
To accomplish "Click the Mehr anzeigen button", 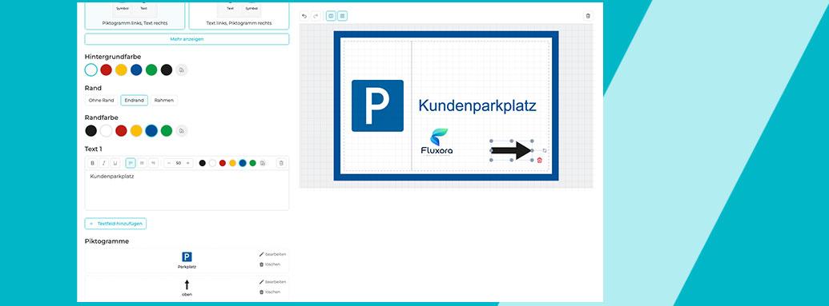I will tap(187, 39).
